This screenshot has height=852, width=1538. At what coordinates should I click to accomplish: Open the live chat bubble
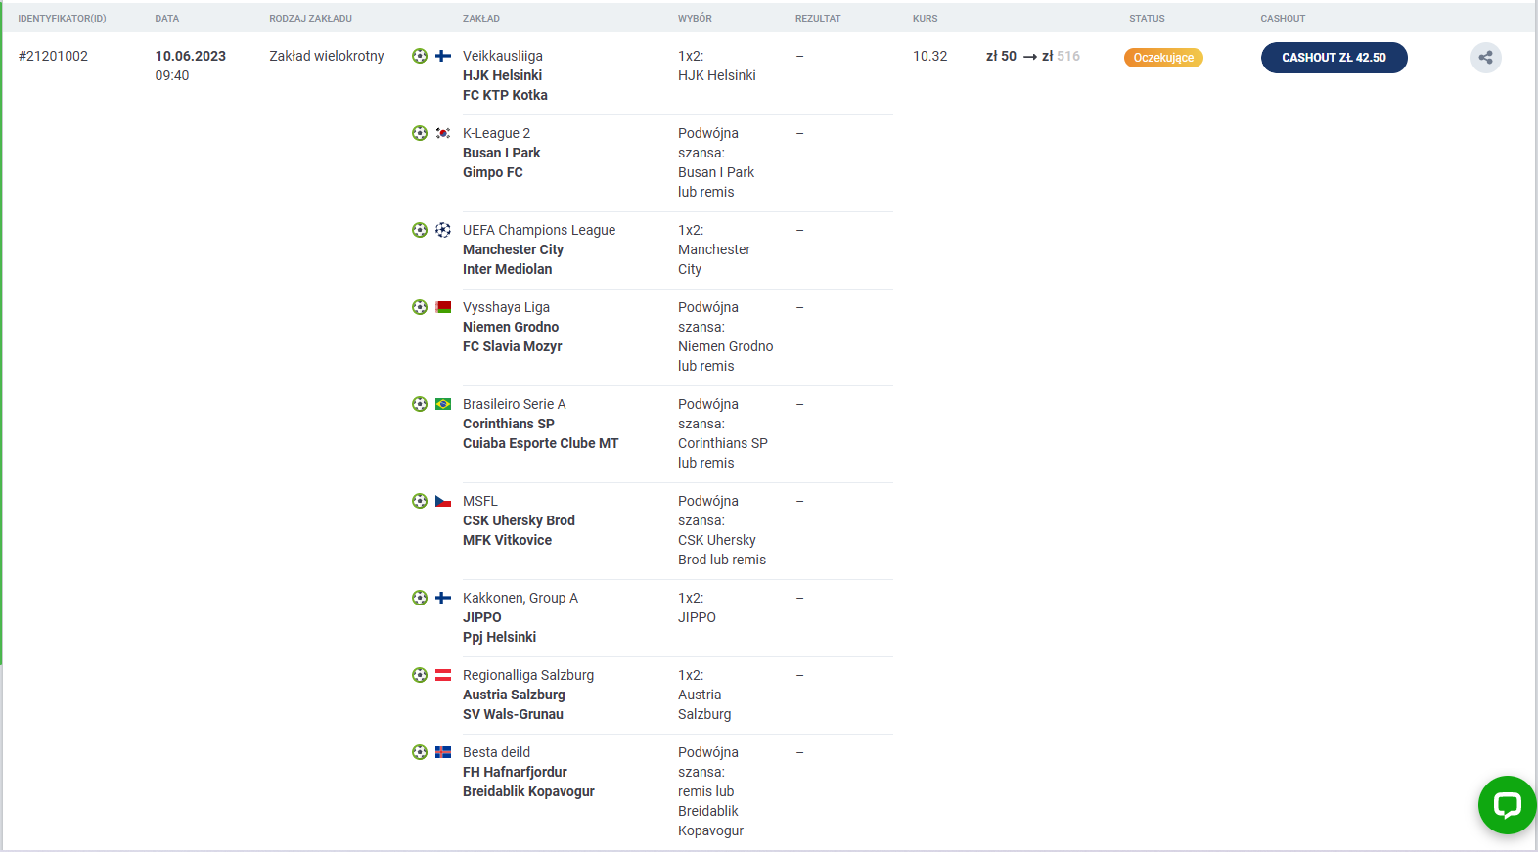pos(1507,805)
